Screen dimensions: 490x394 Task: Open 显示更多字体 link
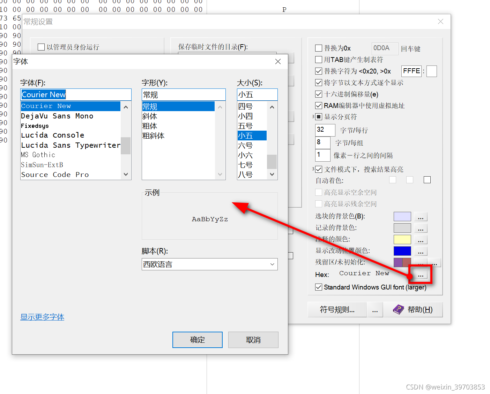(x=42, y=317)
